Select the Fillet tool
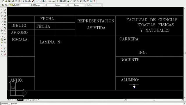The height and width of the screenshot is (105, 186). (5, 51)
